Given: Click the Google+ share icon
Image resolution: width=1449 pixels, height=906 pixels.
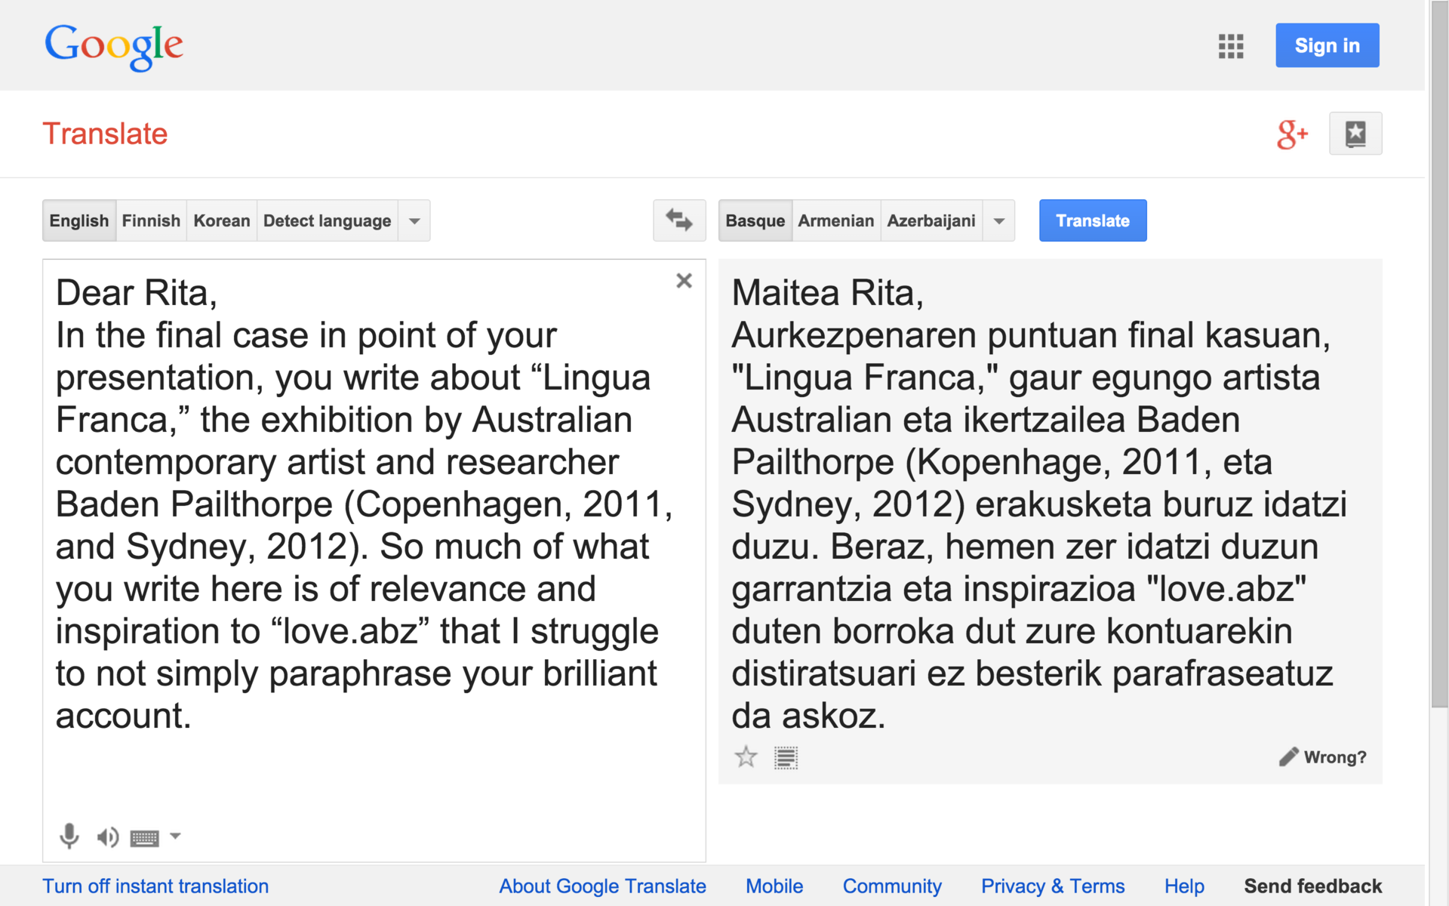Looking at the screenshot, I should (1291, 134).
